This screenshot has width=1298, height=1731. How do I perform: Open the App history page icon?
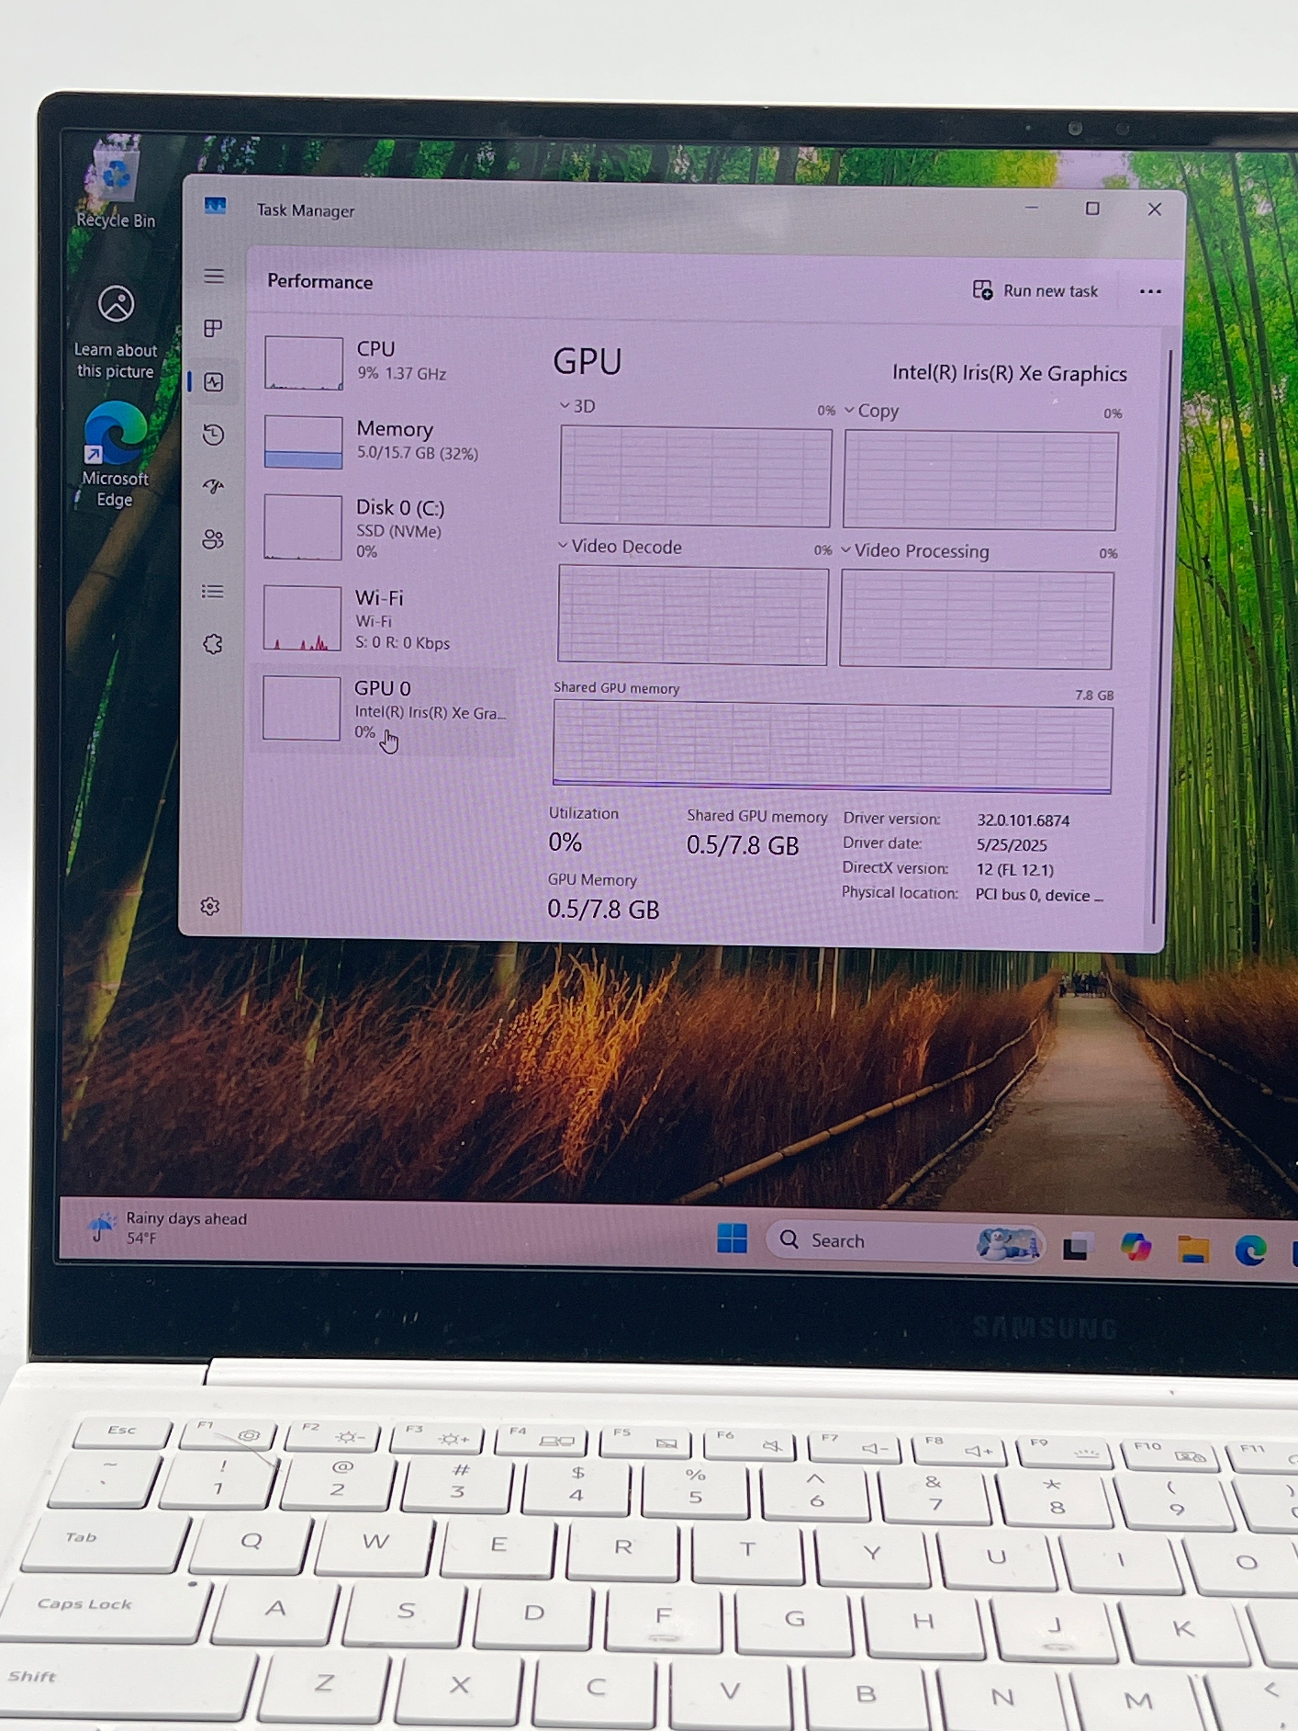pyautogui.click(x=213, y=434)
